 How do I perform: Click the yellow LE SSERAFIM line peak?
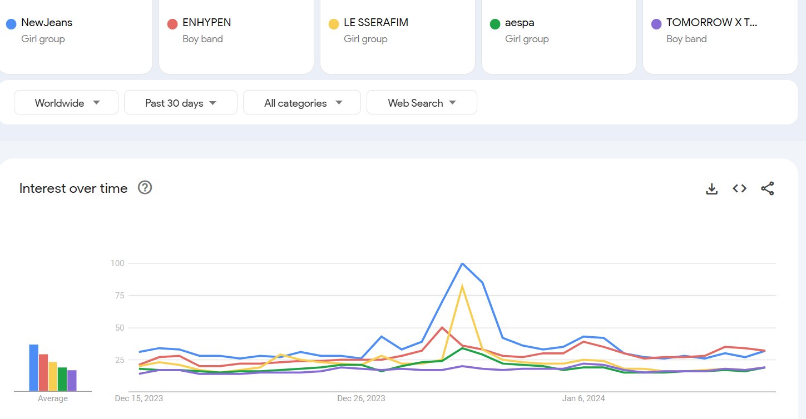click(x=462, y=287)
